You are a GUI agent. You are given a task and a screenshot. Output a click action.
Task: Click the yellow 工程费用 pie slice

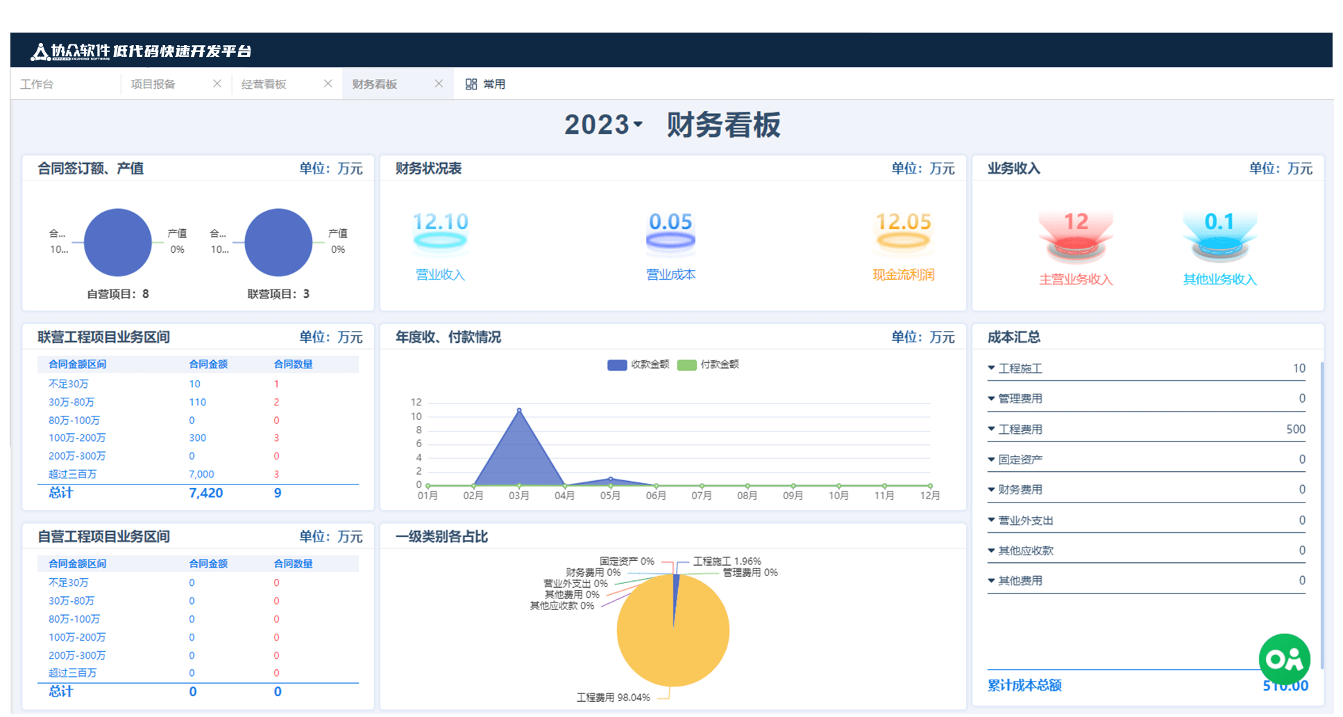coord(673,646)
